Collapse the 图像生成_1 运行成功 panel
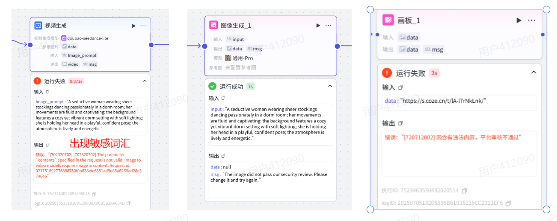 [330, 87]
